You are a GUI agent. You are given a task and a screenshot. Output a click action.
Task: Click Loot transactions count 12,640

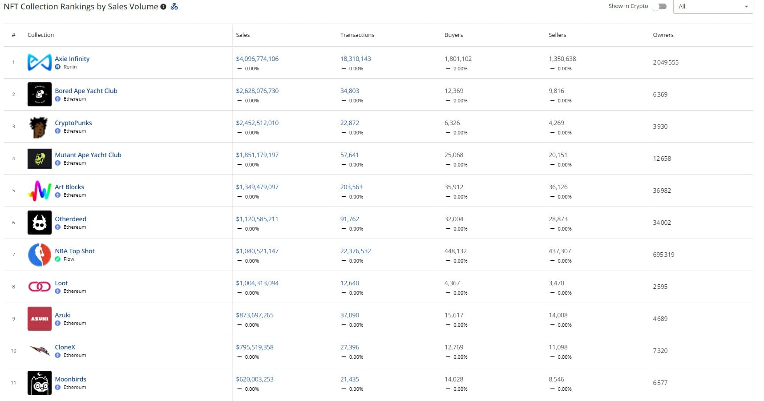pos(350,283)
